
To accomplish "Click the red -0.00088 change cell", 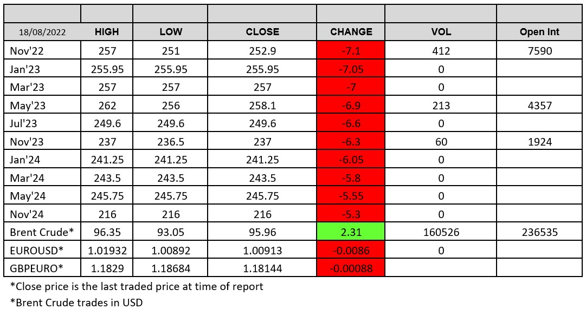I will (x=351, y=268).
